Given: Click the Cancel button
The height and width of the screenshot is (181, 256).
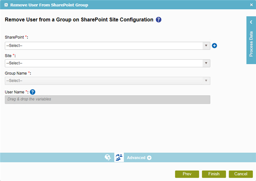Looking at the screenshot, I should click(x=241, y=174).
